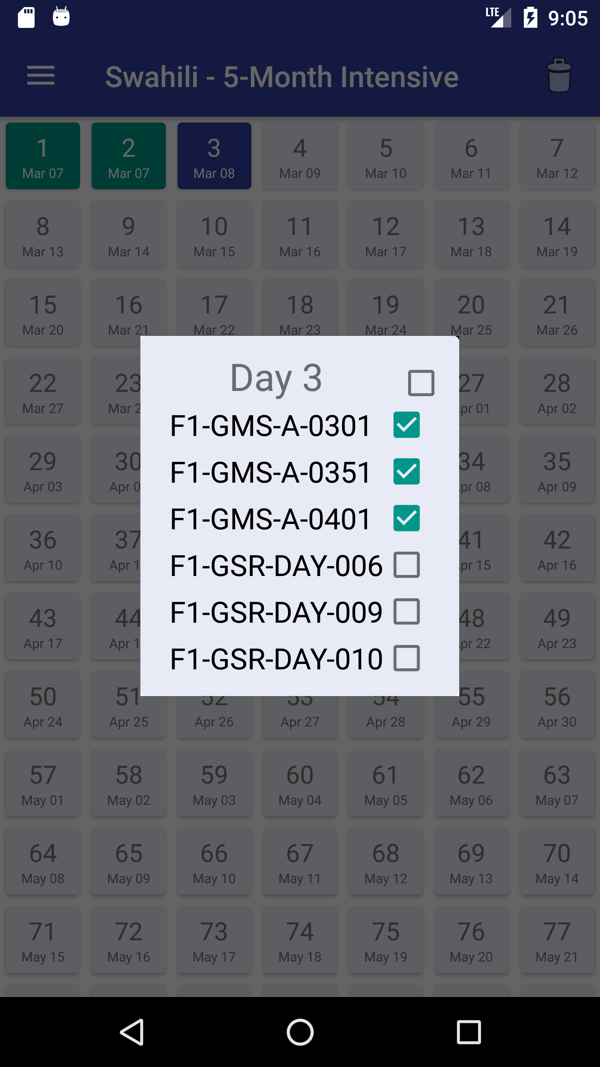
Task: Tap day 77 May 21 tile
Action: coord(557,939)
